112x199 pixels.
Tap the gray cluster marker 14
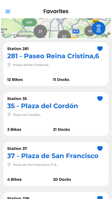(89, 31)
